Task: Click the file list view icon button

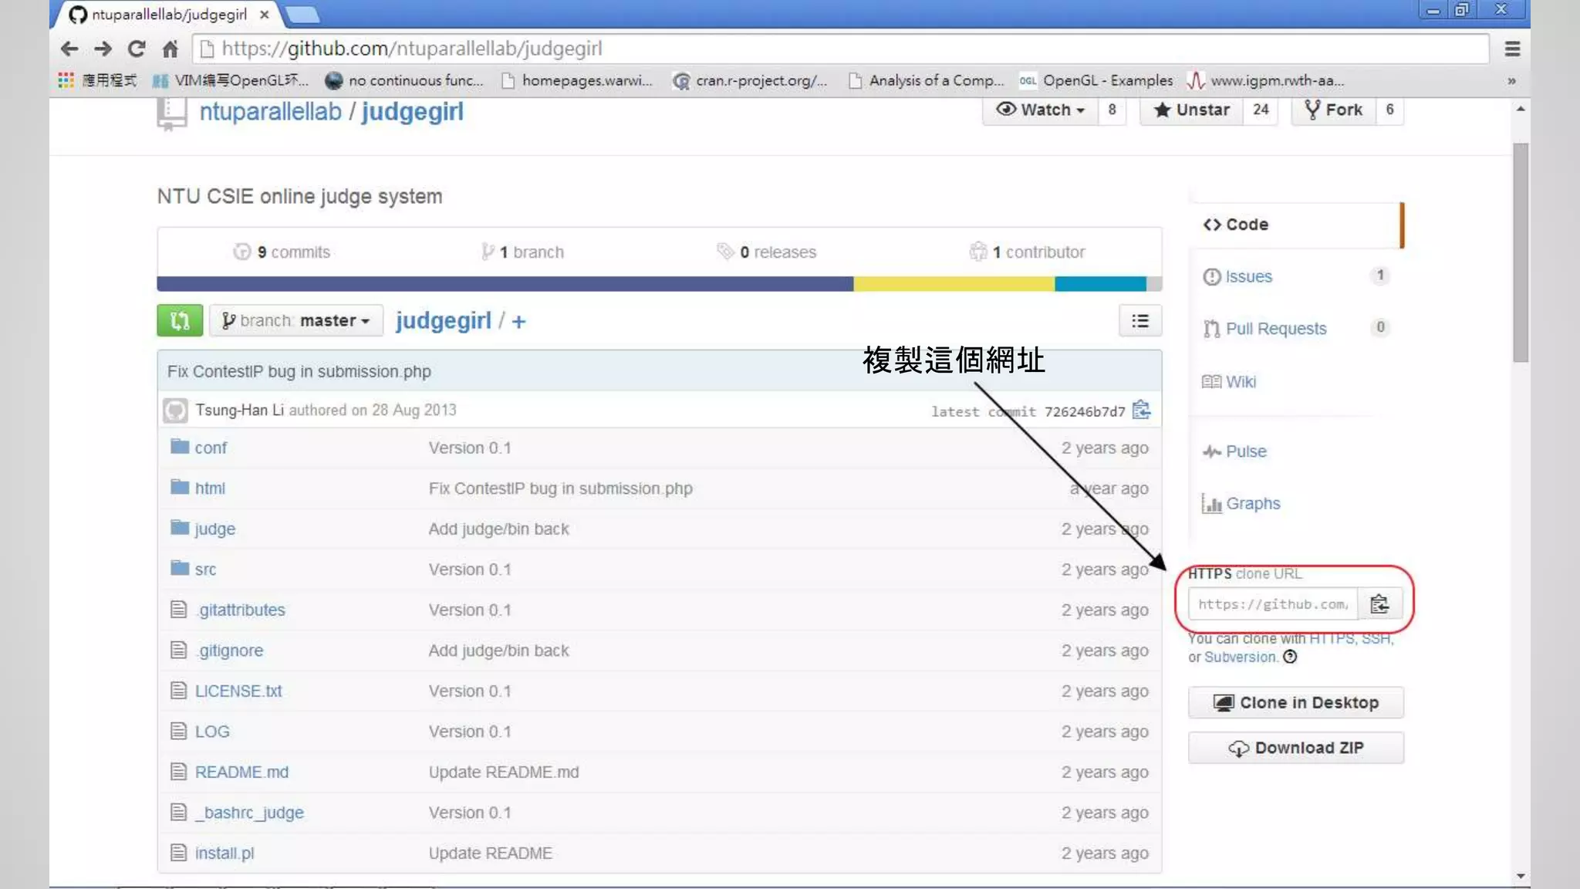Action: pyautogui.click(x=1139, y=321)
